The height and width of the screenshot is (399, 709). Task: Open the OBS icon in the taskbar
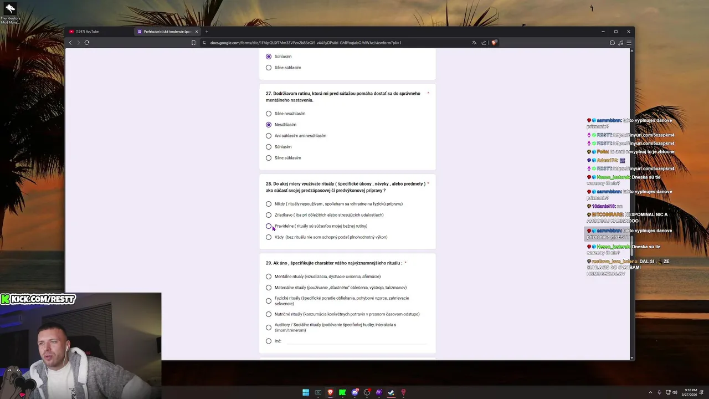pos(367,392)
